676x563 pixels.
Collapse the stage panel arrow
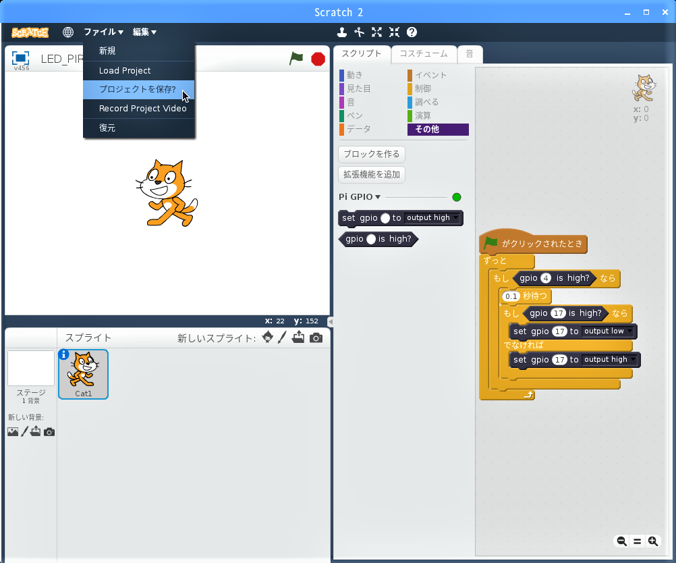[x=330, y=321]
